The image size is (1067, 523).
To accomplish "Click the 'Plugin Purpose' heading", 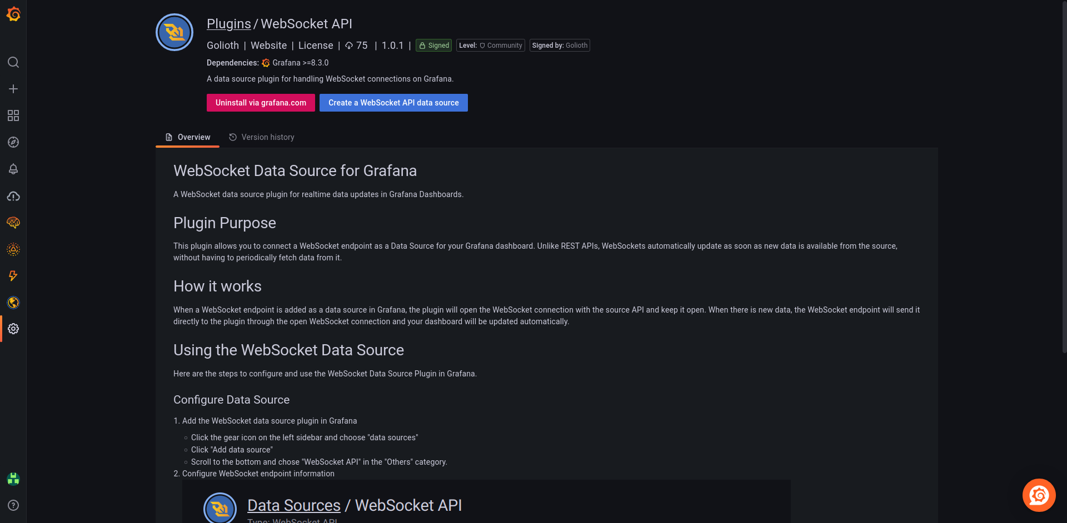I will click(225, 223).
